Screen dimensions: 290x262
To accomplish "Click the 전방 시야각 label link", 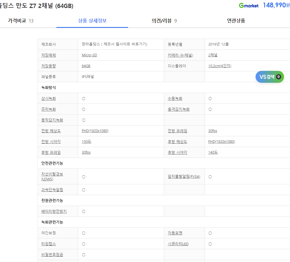I will (51, 142).
